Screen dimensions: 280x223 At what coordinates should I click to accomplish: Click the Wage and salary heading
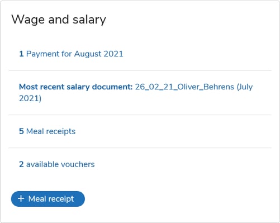coord(59,20)
